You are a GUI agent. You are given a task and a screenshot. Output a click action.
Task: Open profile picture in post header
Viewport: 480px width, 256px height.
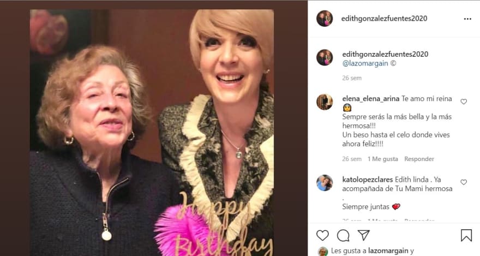pyautogui.click(x=325, y=19)
